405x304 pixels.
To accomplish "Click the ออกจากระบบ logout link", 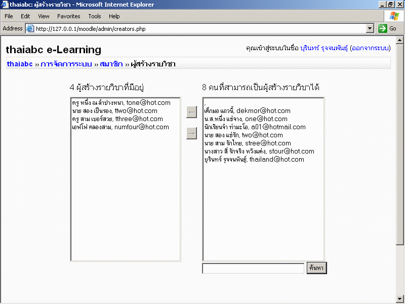I will (370, 49).
